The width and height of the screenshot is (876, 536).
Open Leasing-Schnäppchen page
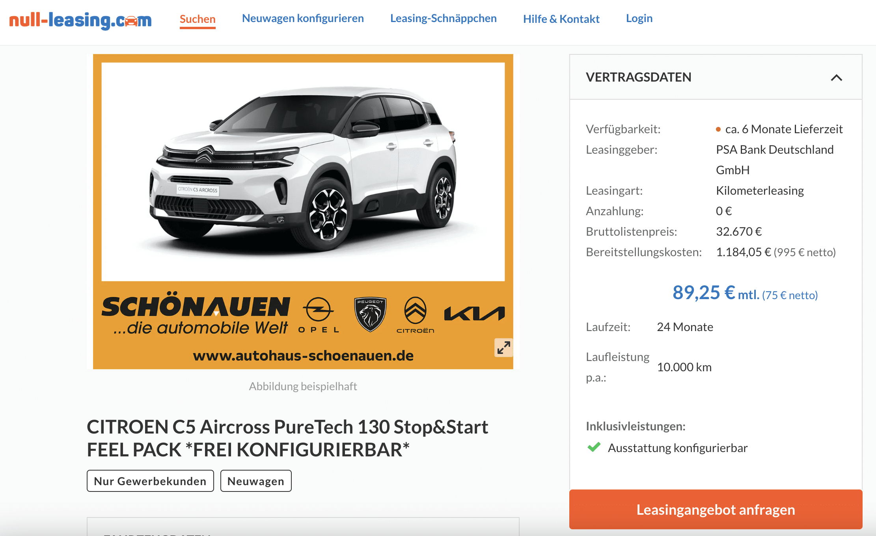point(444,18)
